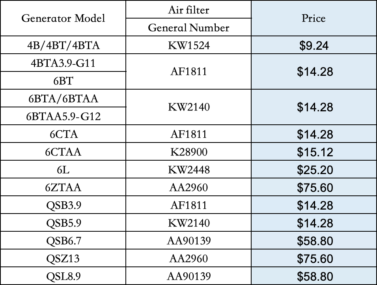Select the 6BT model cell
377x285 pixels.
(63, 81)
